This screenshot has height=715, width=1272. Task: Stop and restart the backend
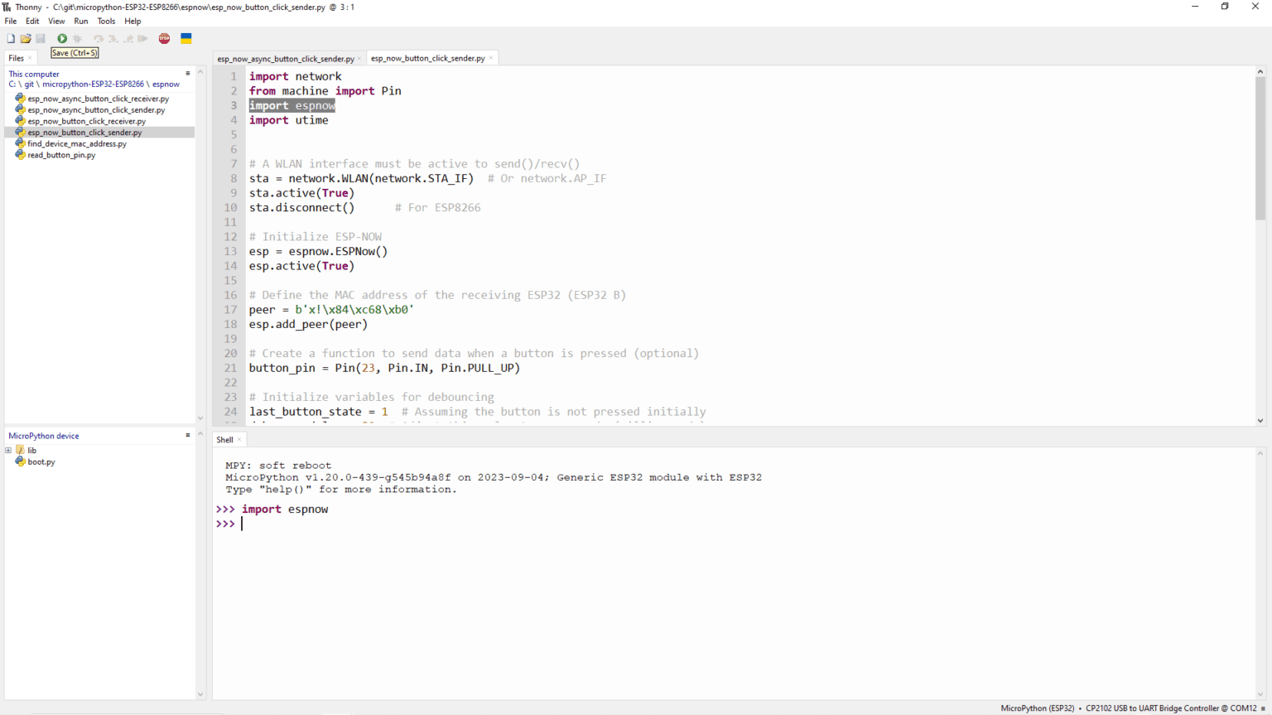pyautogui.click(x=164, y=38)
